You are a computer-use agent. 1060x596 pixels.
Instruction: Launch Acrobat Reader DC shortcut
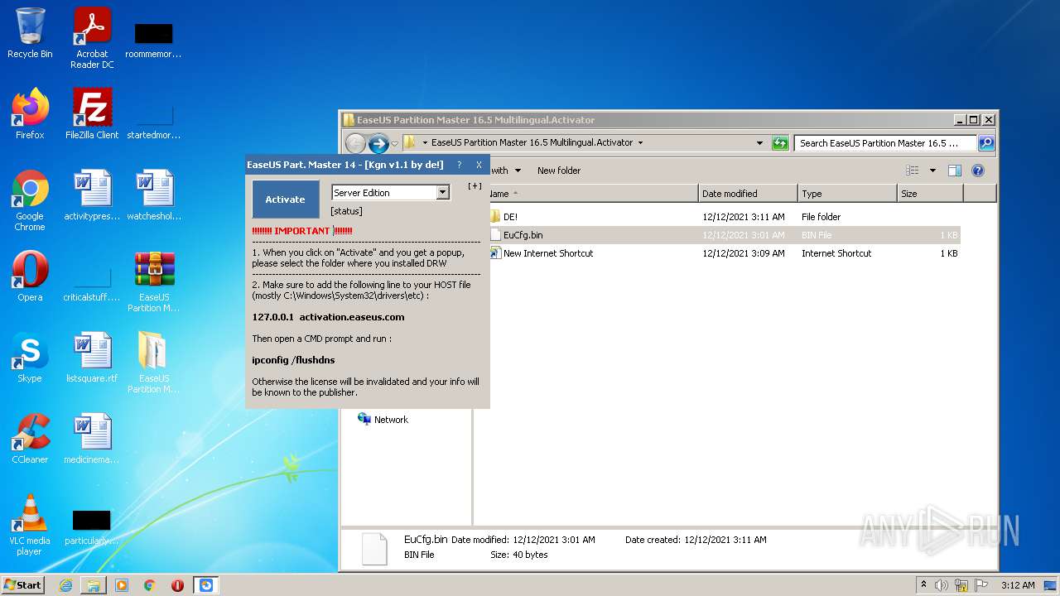[92, 37]
